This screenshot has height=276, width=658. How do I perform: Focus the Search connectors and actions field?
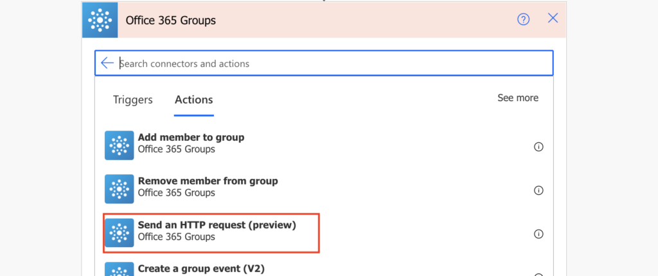click(x=324, y=64)
